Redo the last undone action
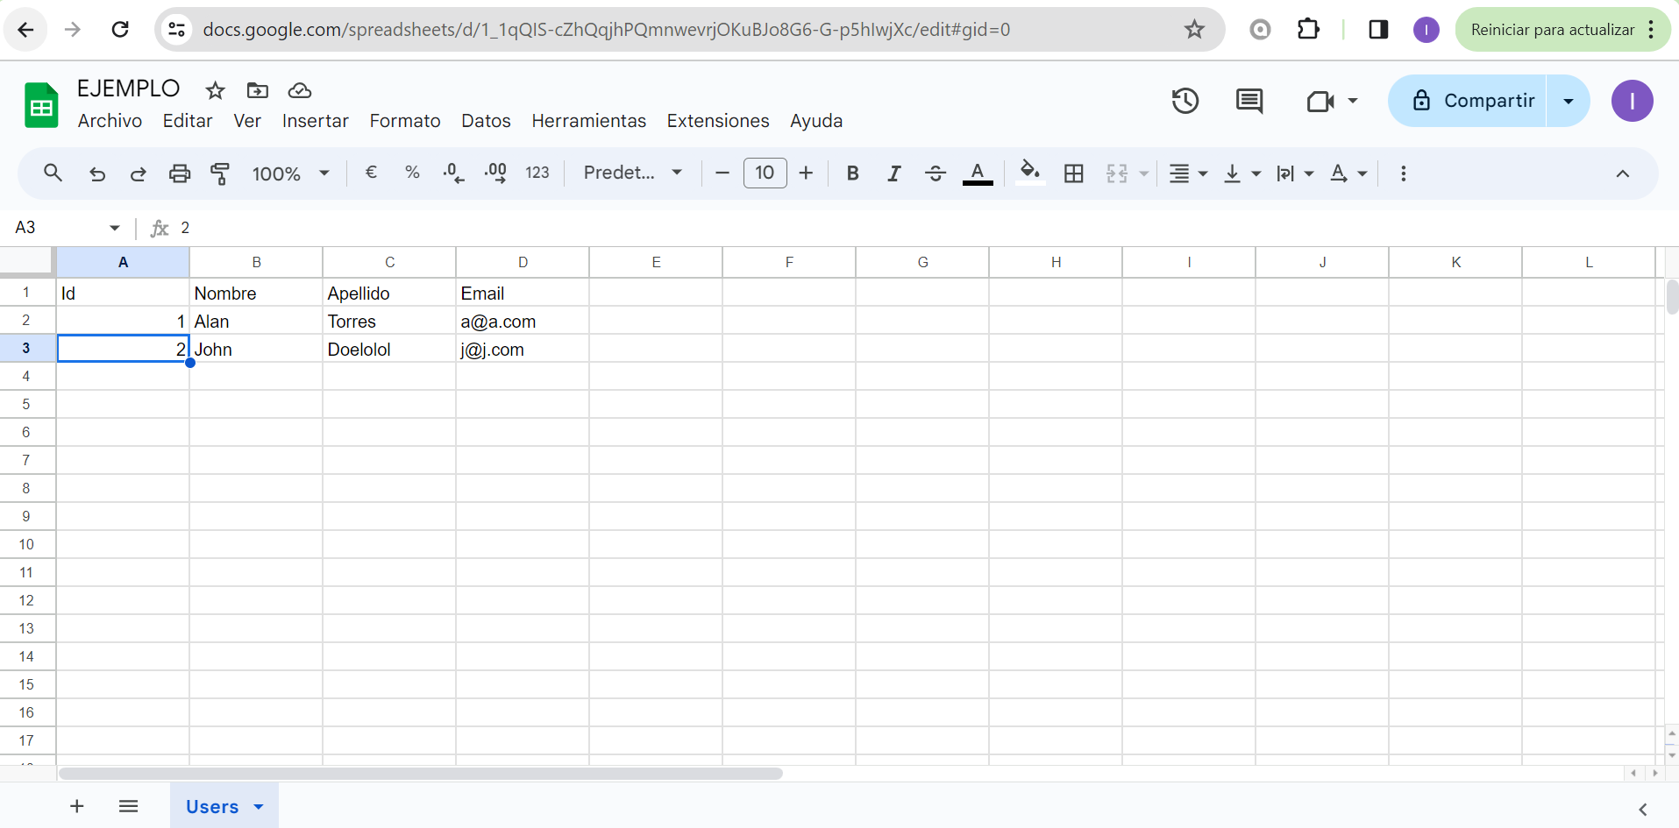This screenshot has width=1679, height=828. pyautogui.click(x=138, y=173)
